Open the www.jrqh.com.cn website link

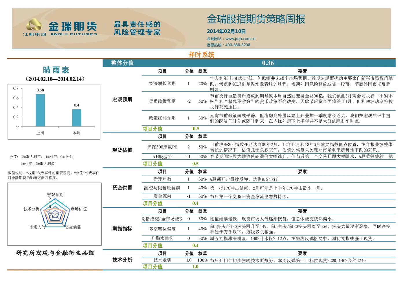point(240,39)
